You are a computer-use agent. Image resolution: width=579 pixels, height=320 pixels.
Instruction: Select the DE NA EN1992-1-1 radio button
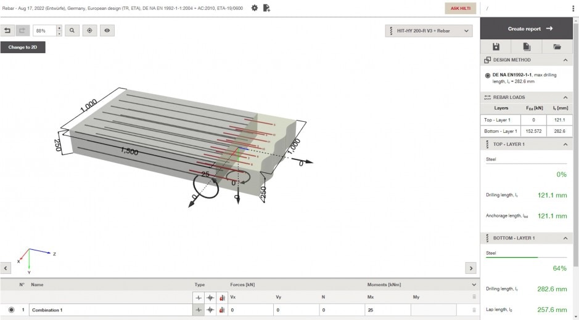coord(487,75)
